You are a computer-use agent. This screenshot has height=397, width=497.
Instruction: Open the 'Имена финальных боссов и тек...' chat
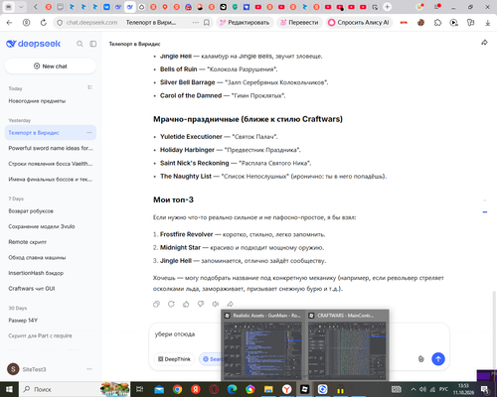click(x=51, y=180)
